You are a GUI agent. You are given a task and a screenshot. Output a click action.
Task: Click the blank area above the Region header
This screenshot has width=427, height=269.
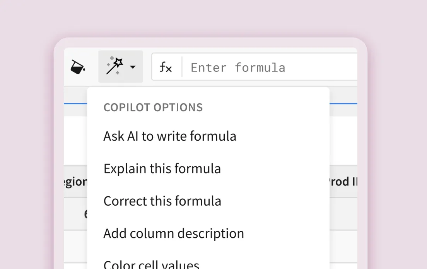[x=75, y=141]
